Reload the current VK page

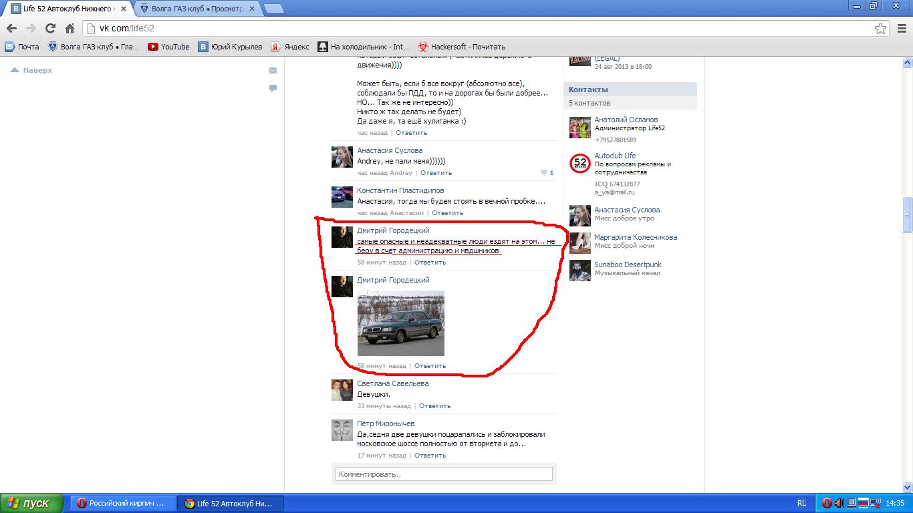tap(50, 28)
